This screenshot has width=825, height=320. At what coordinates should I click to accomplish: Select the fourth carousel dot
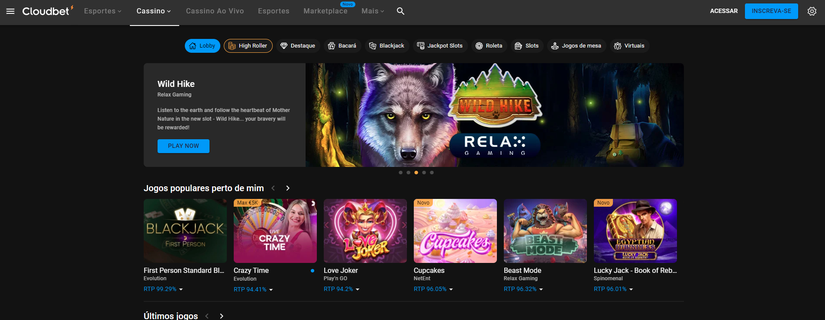click(424, 173)
